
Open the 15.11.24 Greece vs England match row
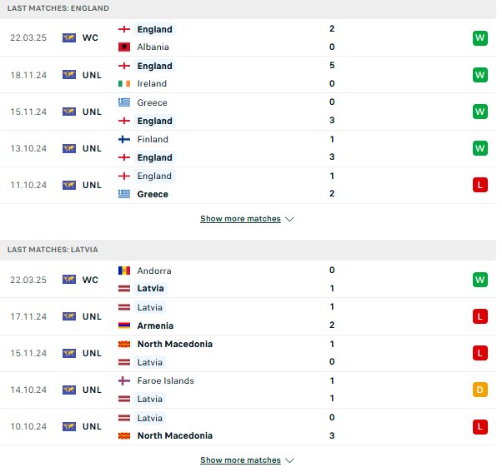[x=248, y=112]
